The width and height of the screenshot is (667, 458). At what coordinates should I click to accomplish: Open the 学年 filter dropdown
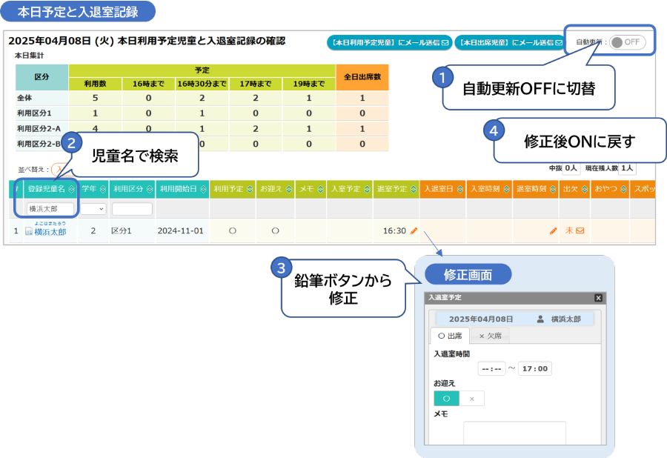click(x=93, y=209)
